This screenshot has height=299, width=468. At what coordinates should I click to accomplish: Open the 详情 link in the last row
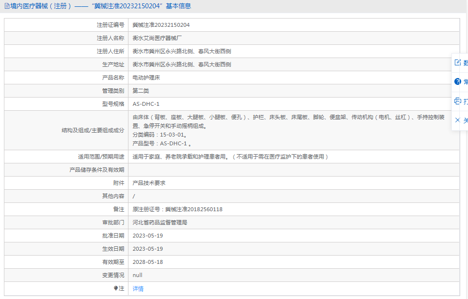(x=138, y=289)
